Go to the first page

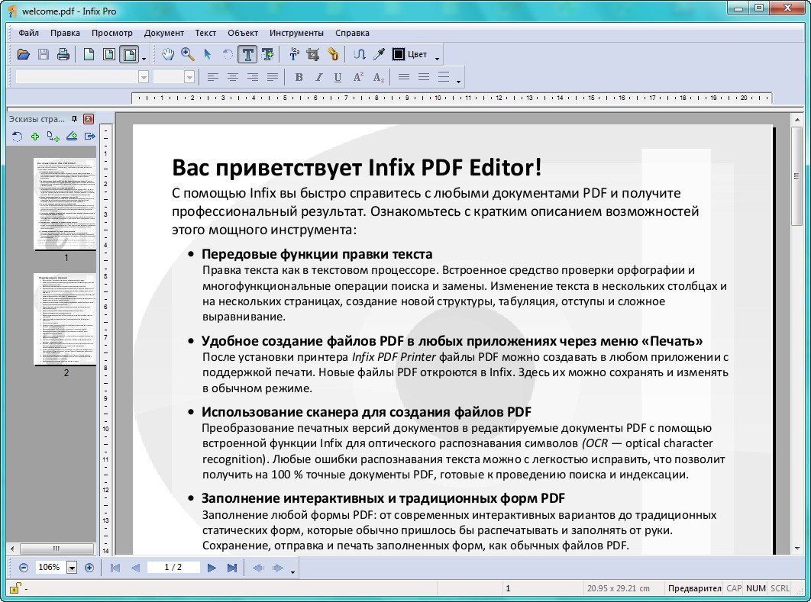point(115,568)
